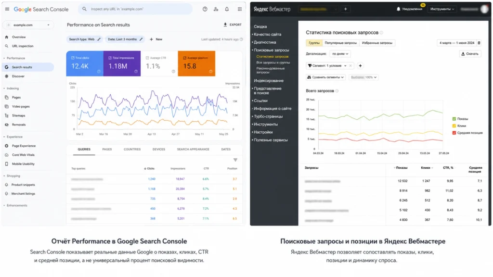The width and height of the screenshot is (493, 277).
Task: Toggle the Средняя позиция legend checkbox
Action: coord(454,133)
